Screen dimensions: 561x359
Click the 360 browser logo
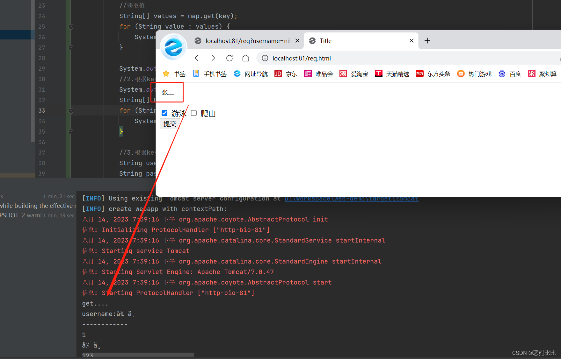173,47
